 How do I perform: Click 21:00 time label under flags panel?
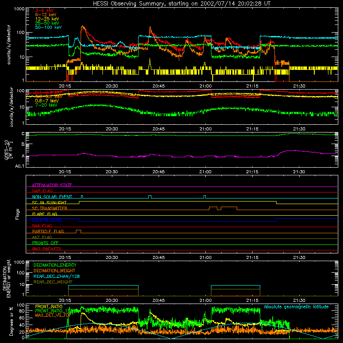coord(205,258)
